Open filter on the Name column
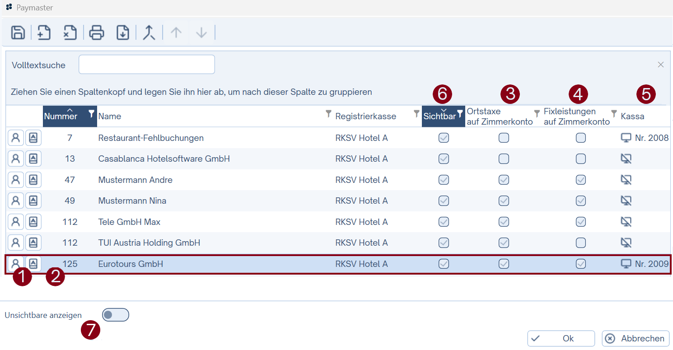The height and width of the screenshot is (350, 673). [329, 113]
